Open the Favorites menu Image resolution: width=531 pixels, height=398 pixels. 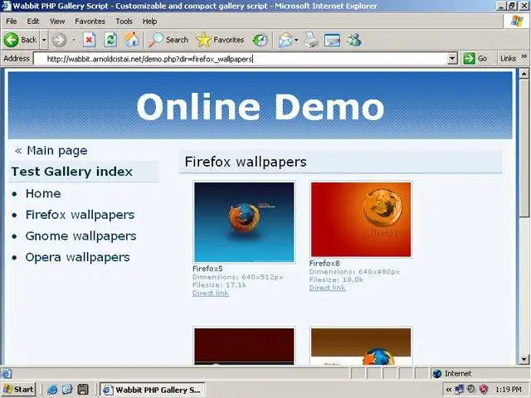pyautogui.click(x=90, y=22)
